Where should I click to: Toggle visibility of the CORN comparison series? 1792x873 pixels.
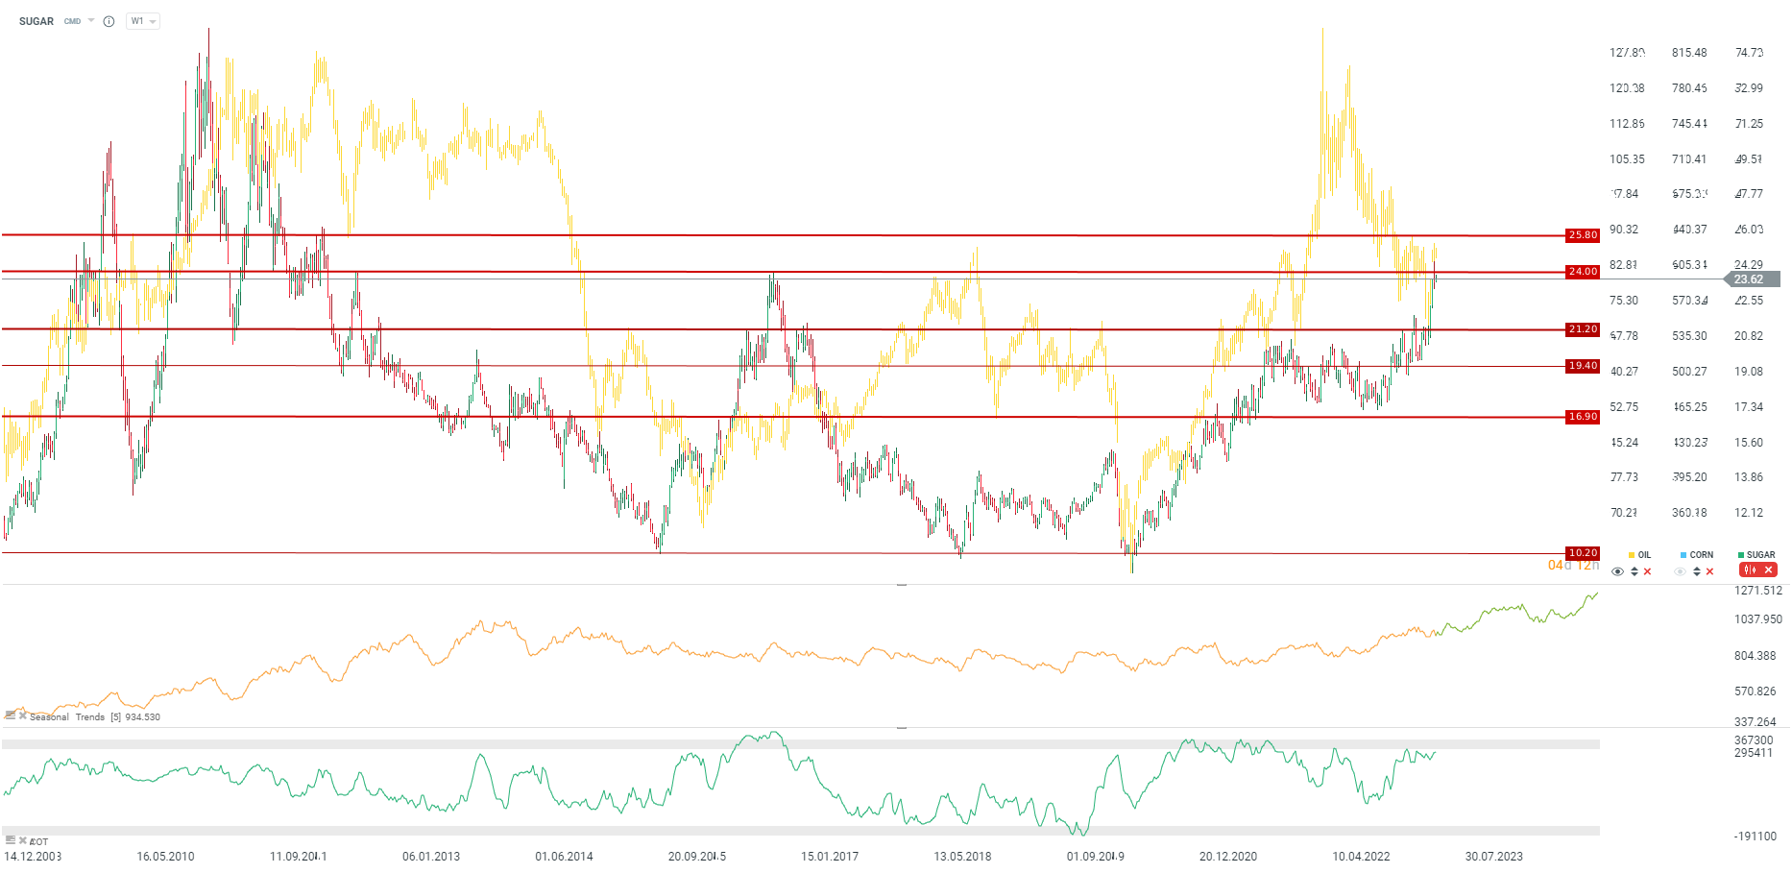[x=1680, y=571]
